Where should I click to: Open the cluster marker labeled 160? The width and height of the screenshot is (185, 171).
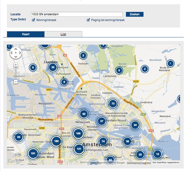(x=56, y=141)
